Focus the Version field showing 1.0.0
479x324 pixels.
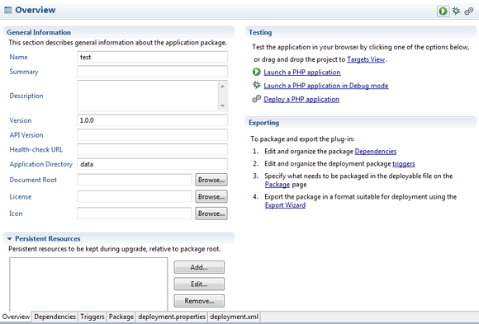coord(152,120)
